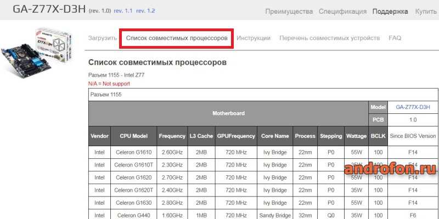Select the Celeron G440 cell
439x219 pixels.
(x=133, y=215)
